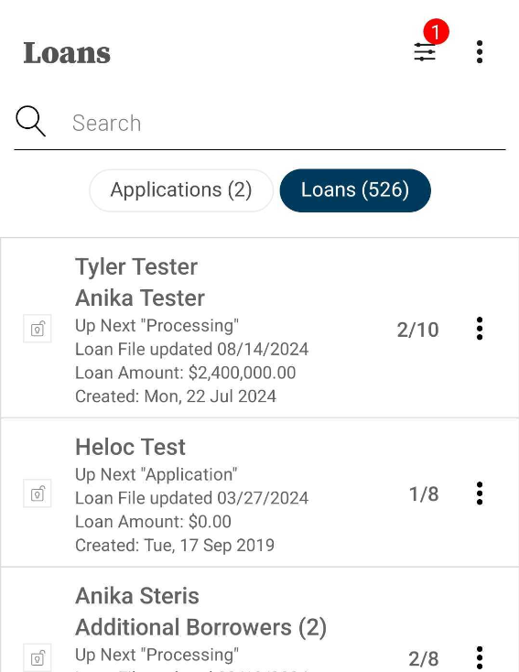Click the red notification badge on filter

tap(436, 31)
